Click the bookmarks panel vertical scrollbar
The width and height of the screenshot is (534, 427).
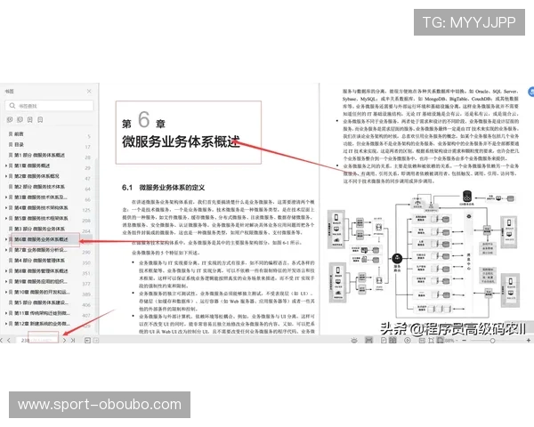point(97,246)
